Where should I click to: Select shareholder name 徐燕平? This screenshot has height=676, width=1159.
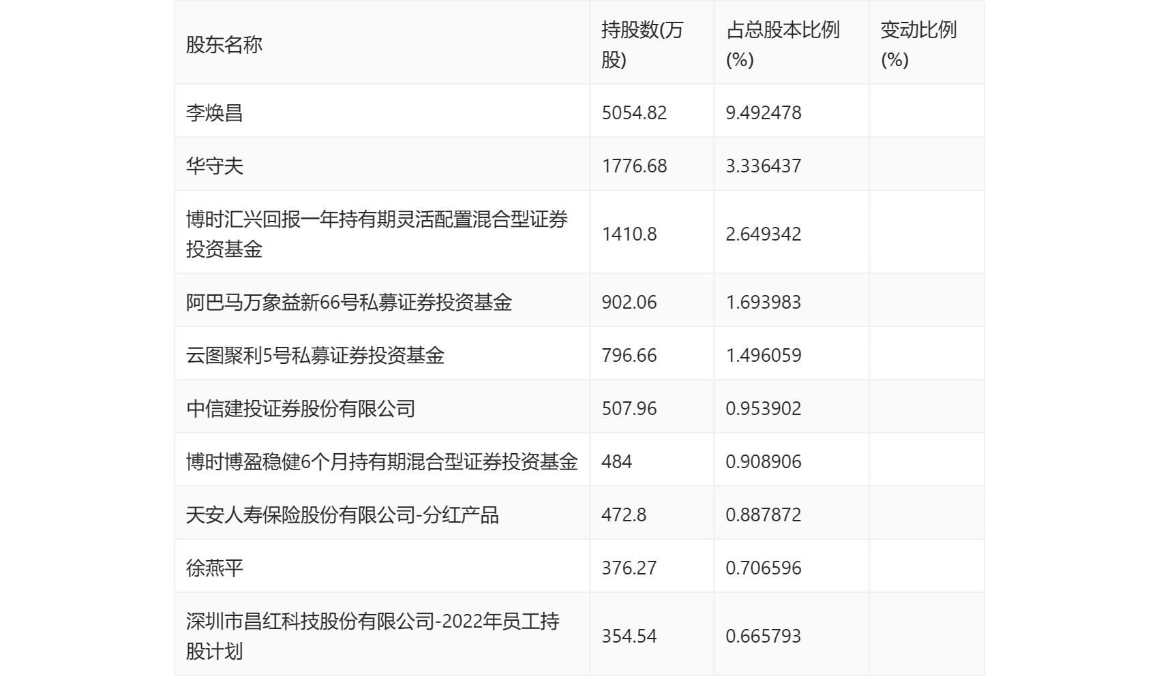coord(215,568)
